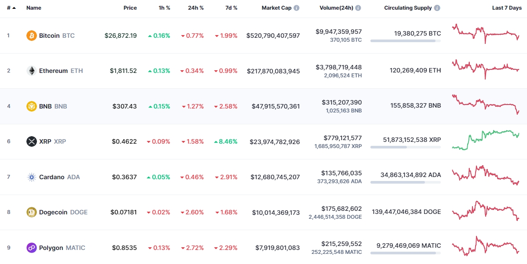Click XRP's circulating supply progress bar
Screen dimensions: 527x264
[405, 147]
